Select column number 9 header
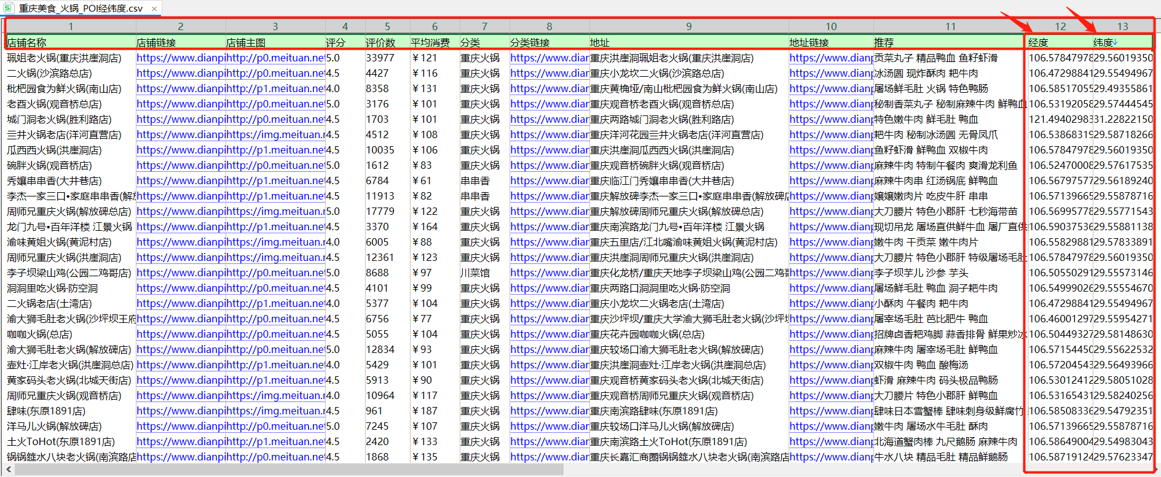This screenshot has height=477, width=1161. click(689, 26)
